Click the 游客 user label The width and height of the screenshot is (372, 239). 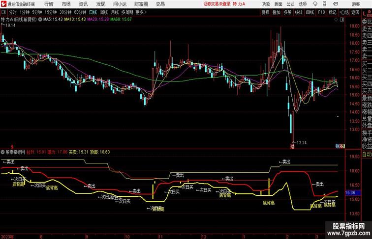[x=356, y=4]
